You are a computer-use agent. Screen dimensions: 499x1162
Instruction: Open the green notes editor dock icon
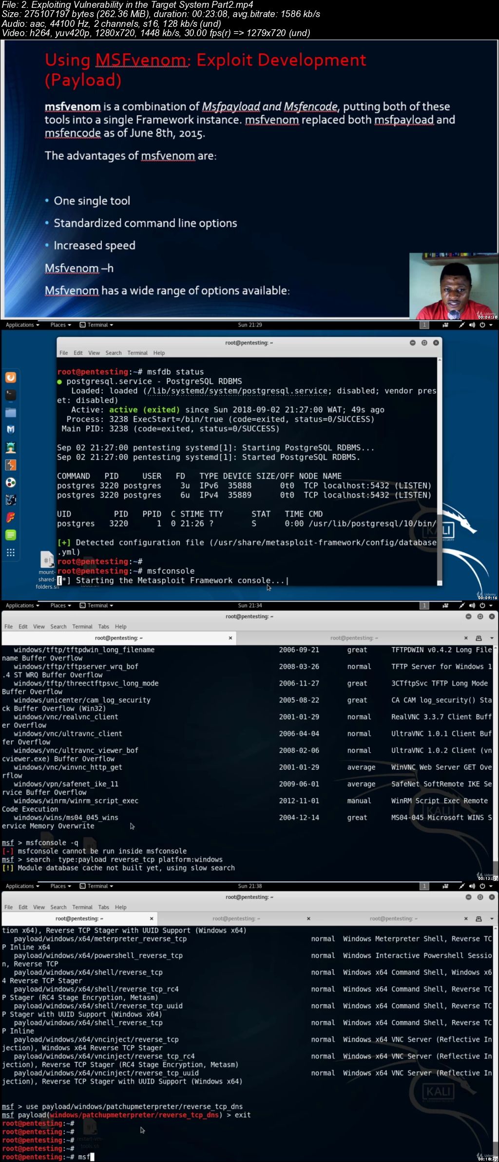(11, 535)
